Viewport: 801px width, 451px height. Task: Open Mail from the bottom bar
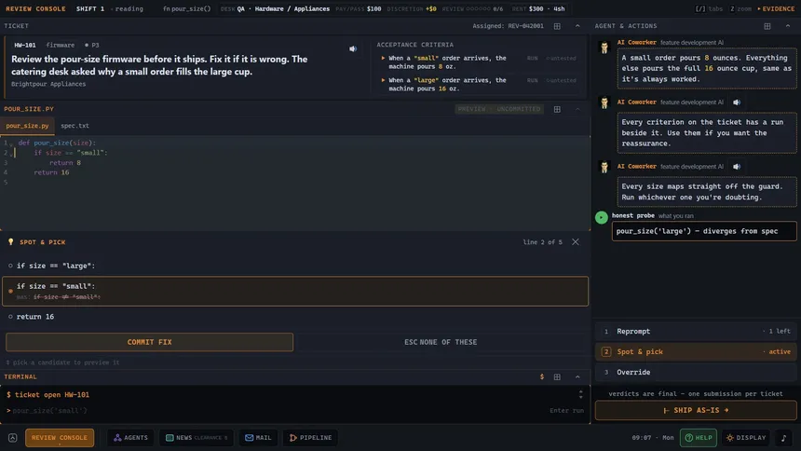pos(258,438)
